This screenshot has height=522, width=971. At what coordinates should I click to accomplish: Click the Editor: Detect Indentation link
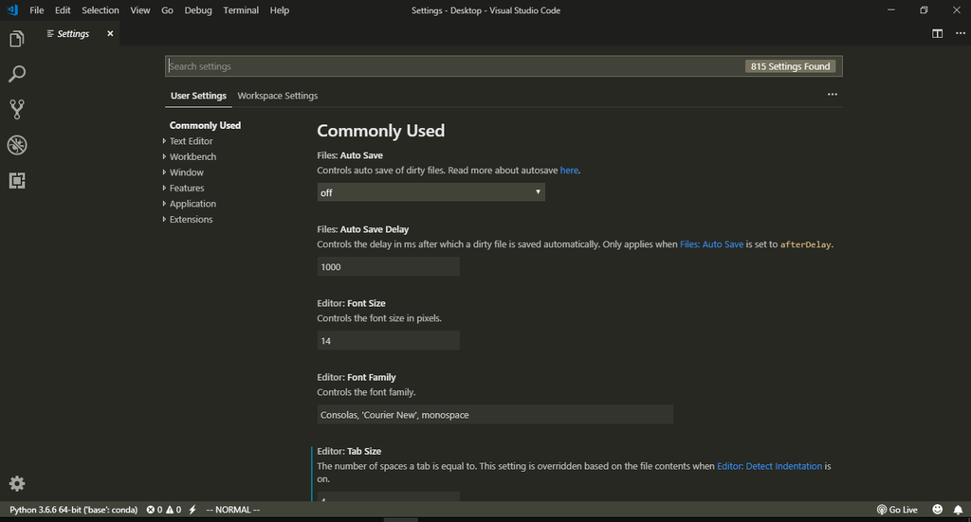769,466
